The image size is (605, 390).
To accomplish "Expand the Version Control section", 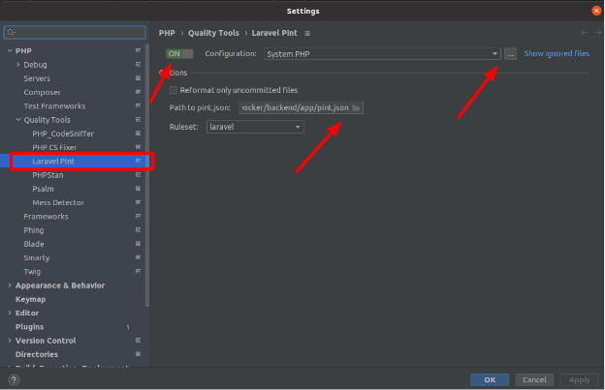I will click(x=10, y=341).
